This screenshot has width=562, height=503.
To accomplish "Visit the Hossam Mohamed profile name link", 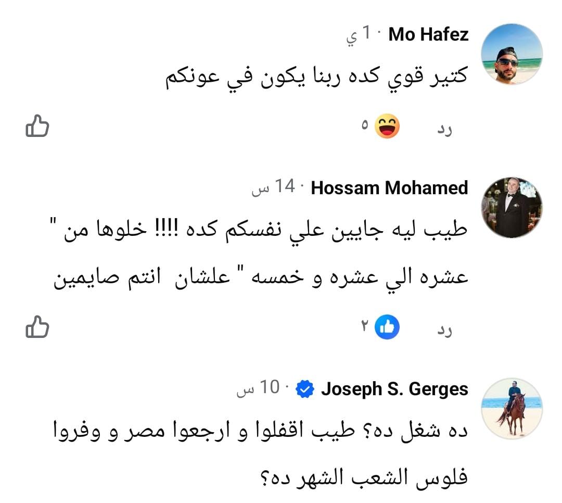I will (x=390, y=187).
